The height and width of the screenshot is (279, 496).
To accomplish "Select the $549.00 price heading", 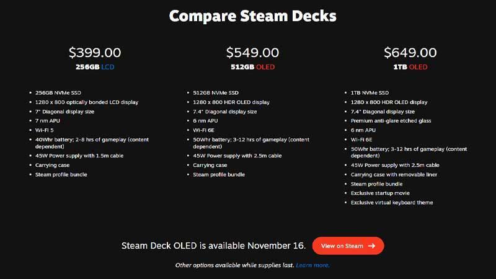I will [252, 53].
